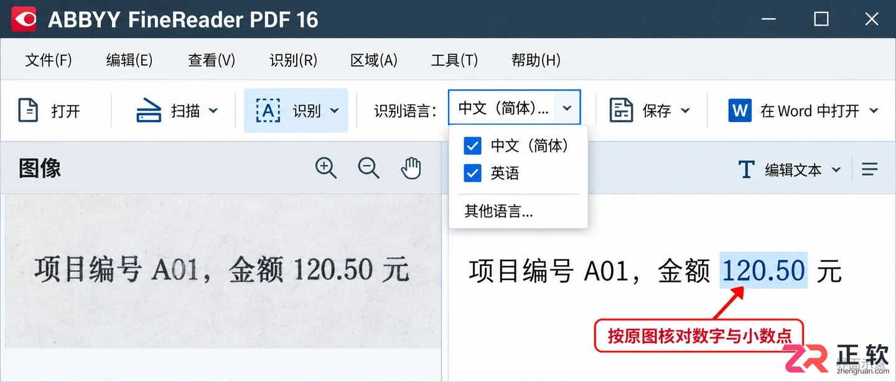Viewport: 896px width, 382px height.
Task: Open the 编辑(E) menu
Action: (129, 60)
